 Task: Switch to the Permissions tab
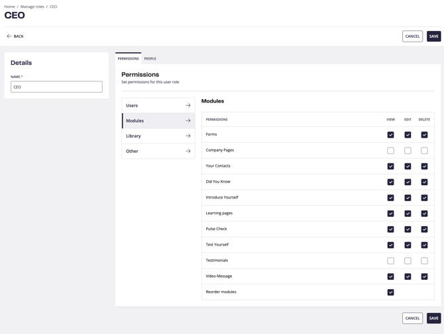(x=129, y=58)
